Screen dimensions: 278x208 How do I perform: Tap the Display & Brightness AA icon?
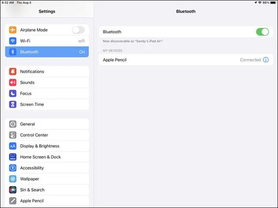pos(13,146)
